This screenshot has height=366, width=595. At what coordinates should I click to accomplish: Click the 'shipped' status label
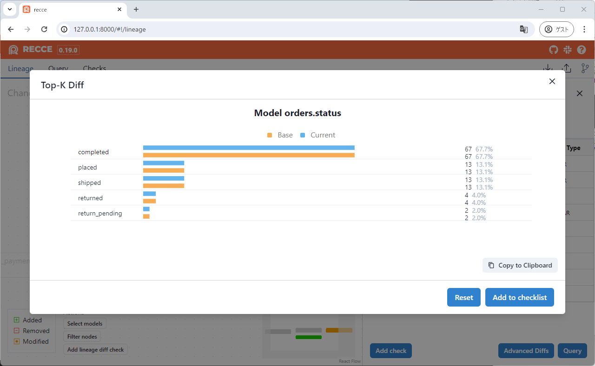click(x=89, y=183)
